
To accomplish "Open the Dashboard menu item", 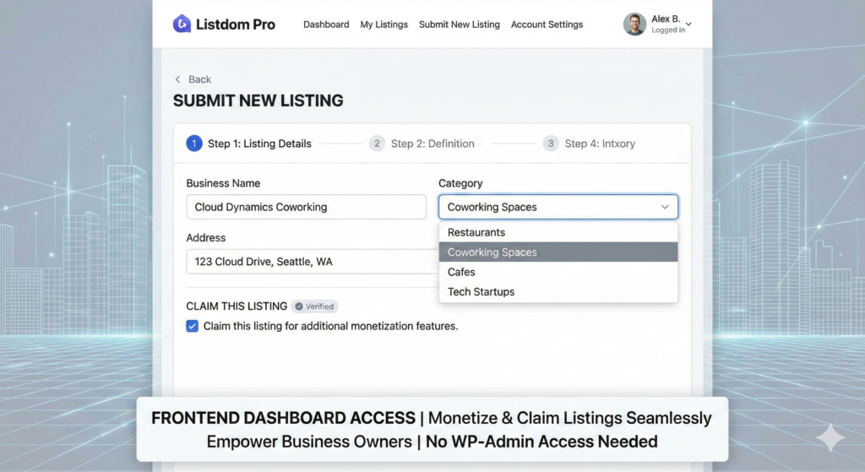I will click(326, 24).
